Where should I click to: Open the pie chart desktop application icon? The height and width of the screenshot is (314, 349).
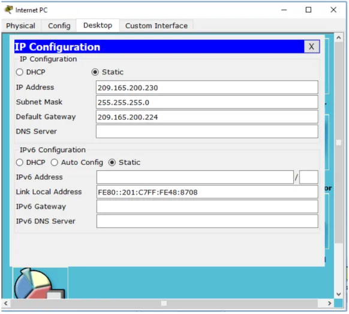(40, 283)
